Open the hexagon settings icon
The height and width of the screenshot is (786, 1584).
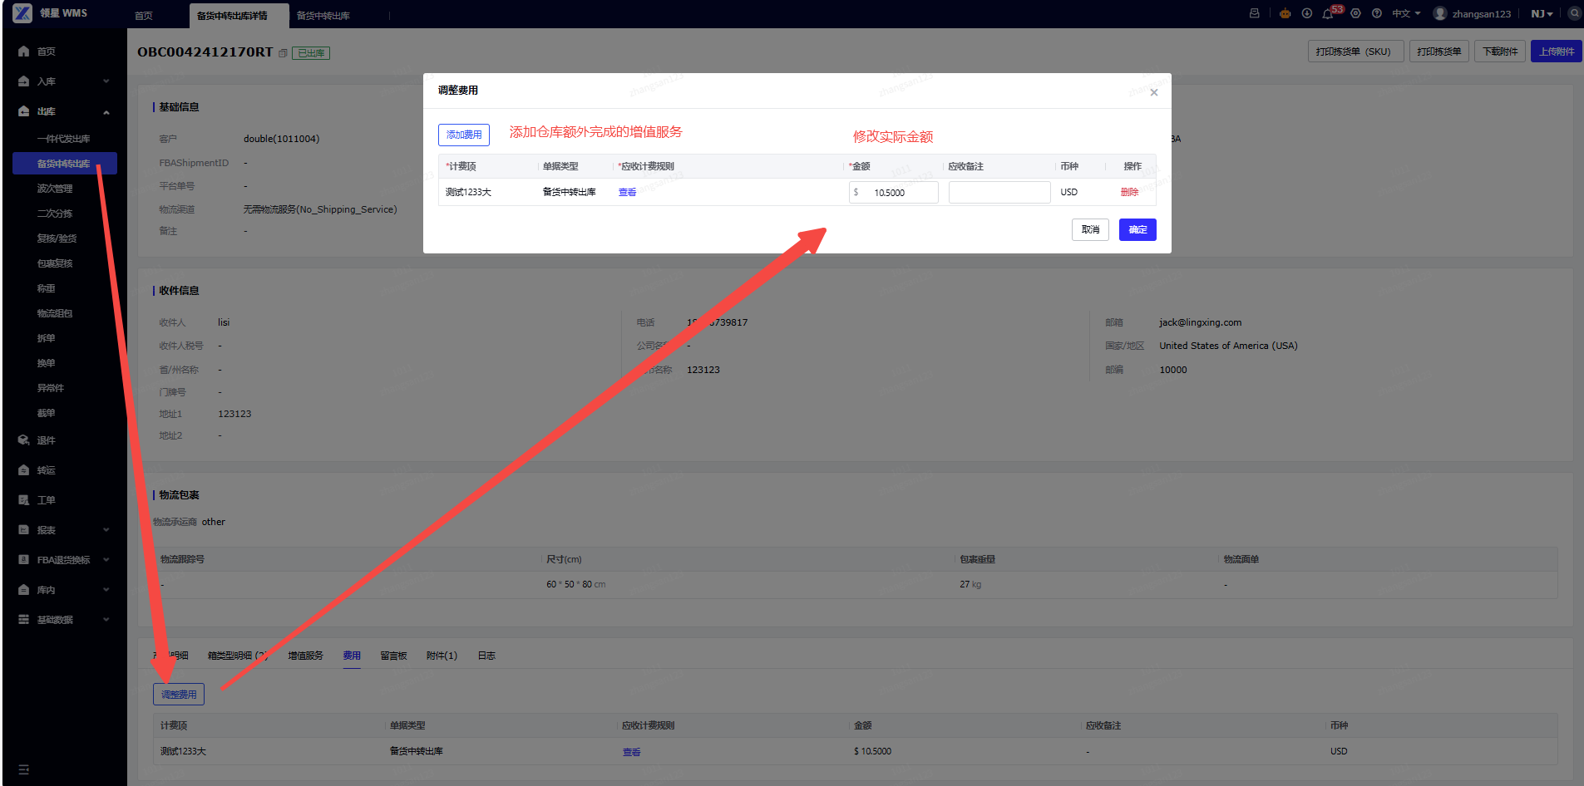click(x=1355, y=13)
